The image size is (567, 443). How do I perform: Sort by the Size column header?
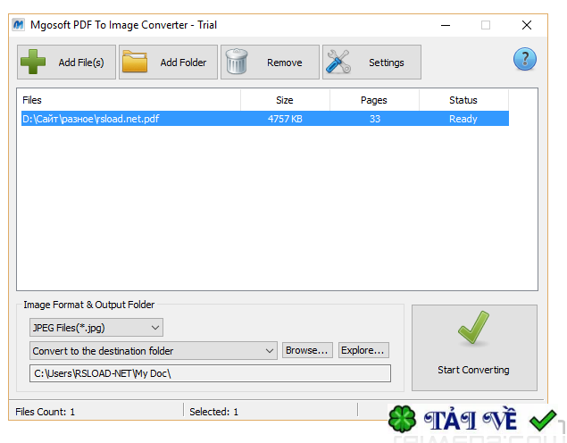pyautogui.click(x=285, y=100)
